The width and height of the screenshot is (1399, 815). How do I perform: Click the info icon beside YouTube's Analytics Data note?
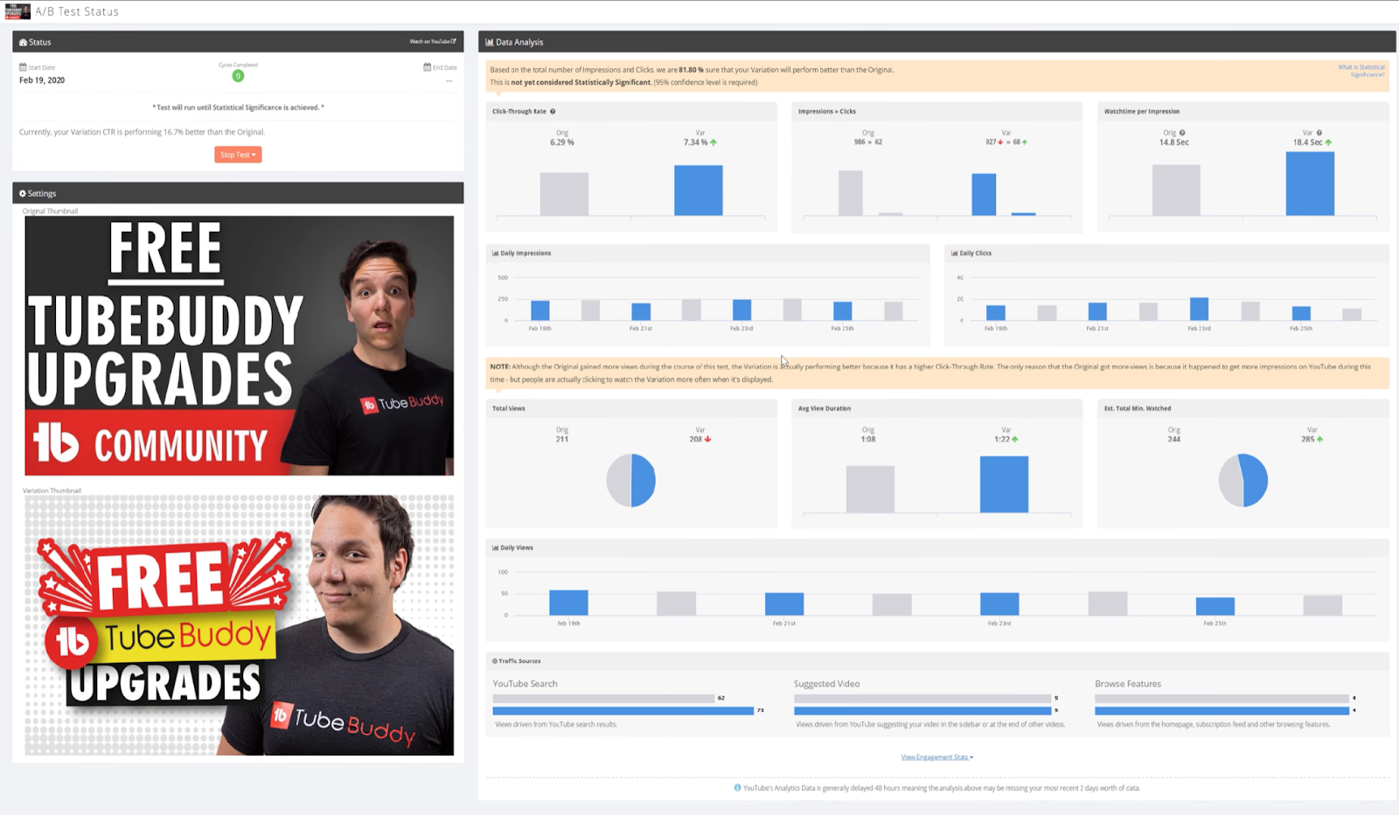click(x=737, y=788)
